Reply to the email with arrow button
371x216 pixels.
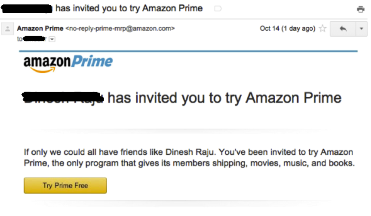coord(343,29)
